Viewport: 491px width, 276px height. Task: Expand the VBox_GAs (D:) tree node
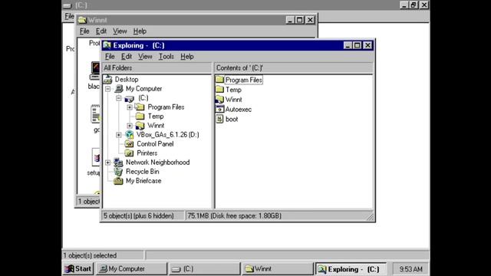point(119,135)
